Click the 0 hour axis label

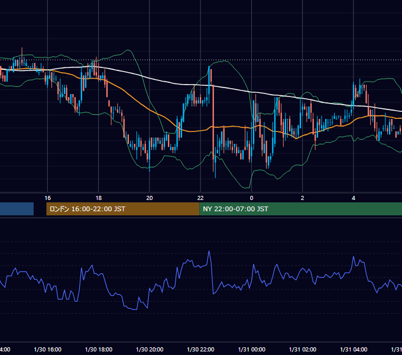pos(251,198)
